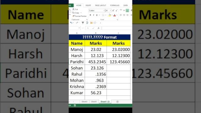Select cell with value 123.45660

[119, 62]
